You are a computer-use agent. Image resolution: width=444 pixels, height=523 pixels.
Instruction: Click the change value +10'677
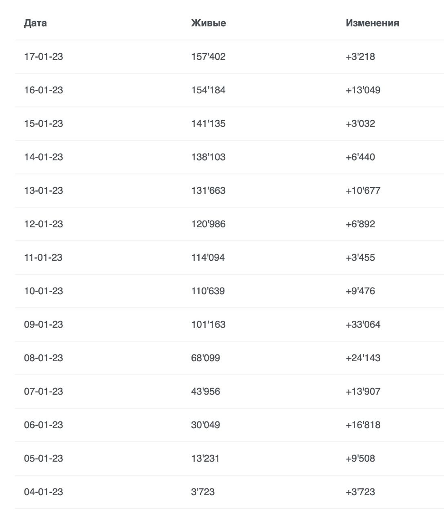click(x=363, y=190)
